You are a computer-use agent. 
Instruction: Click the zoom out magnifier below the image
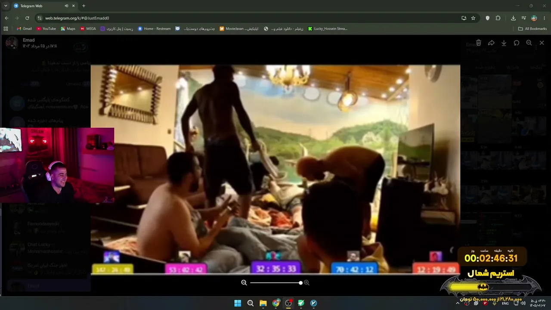244,282
